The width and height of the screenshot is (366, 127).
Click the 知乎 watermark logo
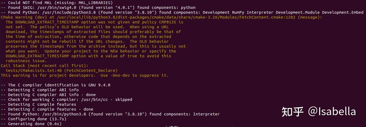pos(292,112)
